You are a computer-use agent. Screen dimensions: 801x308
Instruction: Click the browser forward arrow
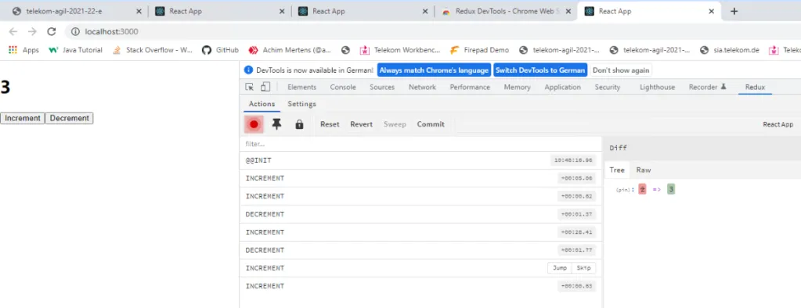32,31
